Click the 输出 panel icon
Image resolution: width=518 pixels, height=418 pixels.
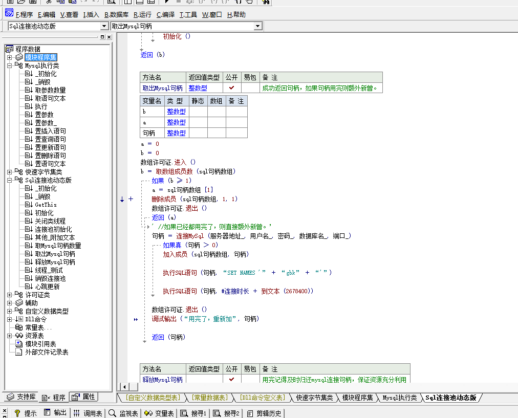point(47,412)
